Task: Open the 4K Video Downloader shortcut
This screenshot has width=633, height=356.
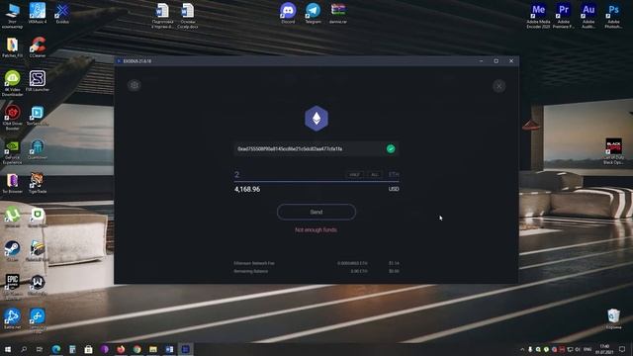Action: pos(12,83)
